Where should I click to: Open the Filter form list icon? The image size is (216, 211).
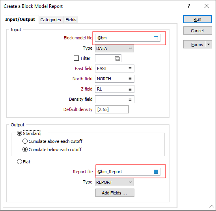click(117, 59)
